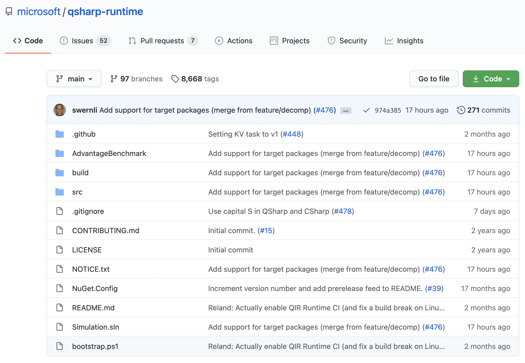The image size is (525, 363).
Task: Click the green checkmark commit status icon
Action: [x=366, y=110]
